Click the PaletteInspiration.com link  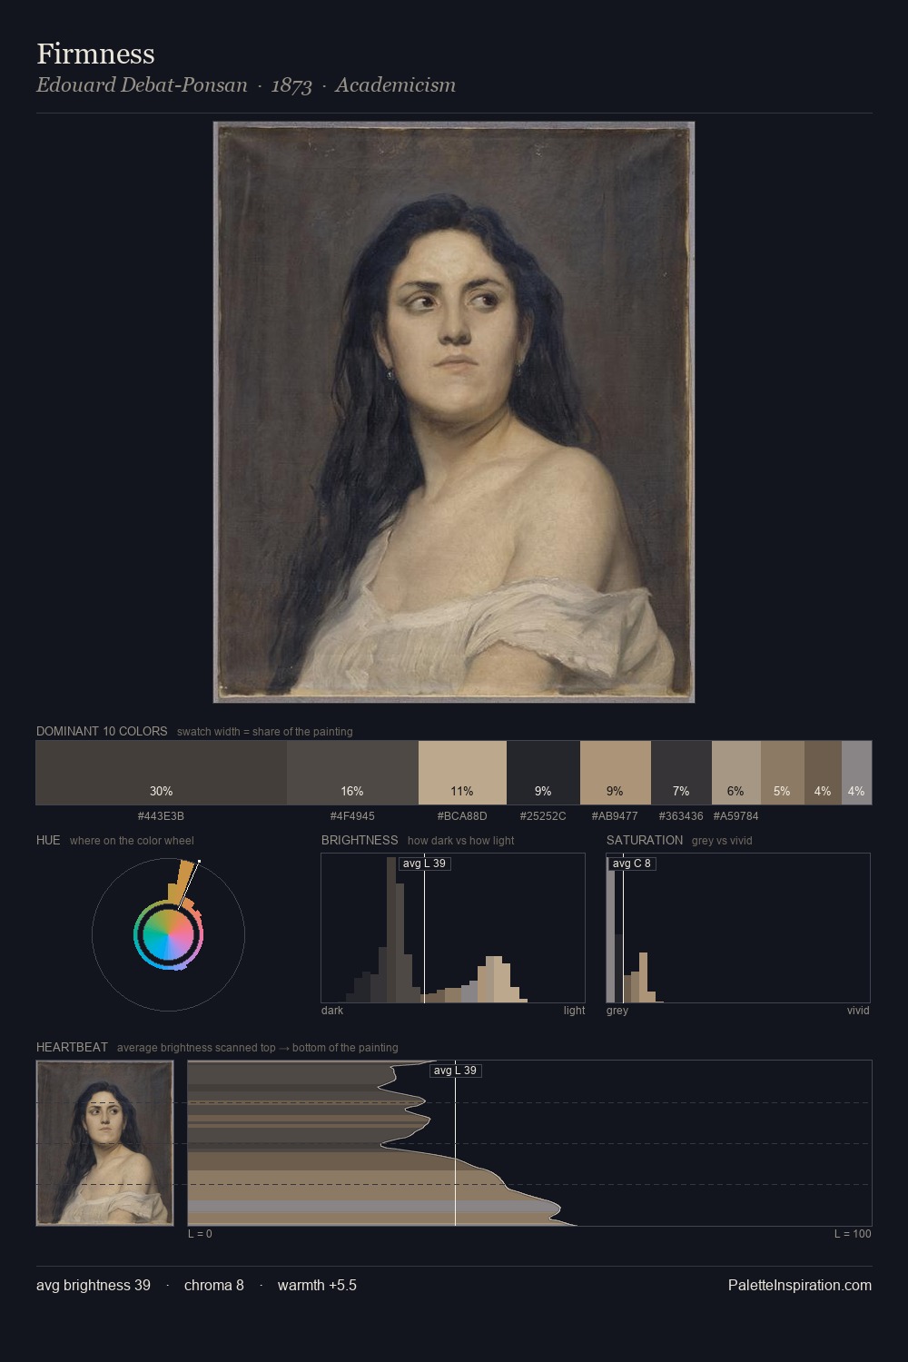[x=800, y=1285]
